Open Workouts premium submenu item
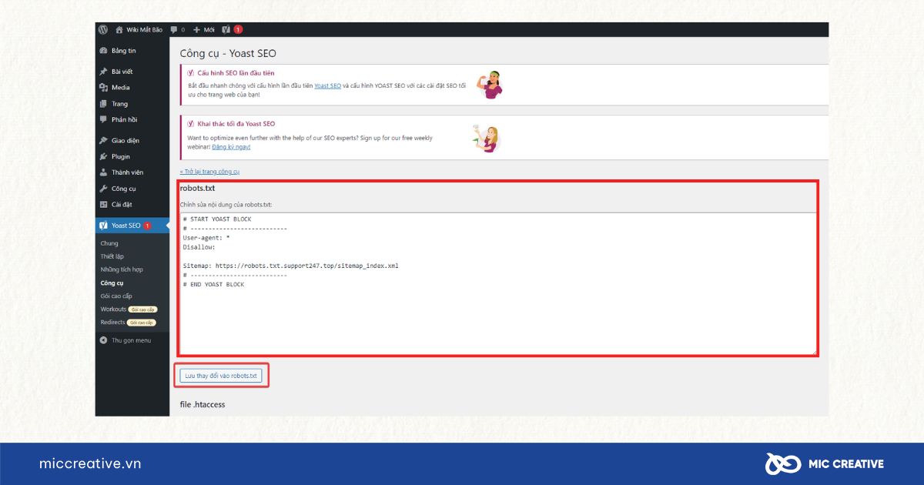The image size is (924, 485). [x=113, y=309]
